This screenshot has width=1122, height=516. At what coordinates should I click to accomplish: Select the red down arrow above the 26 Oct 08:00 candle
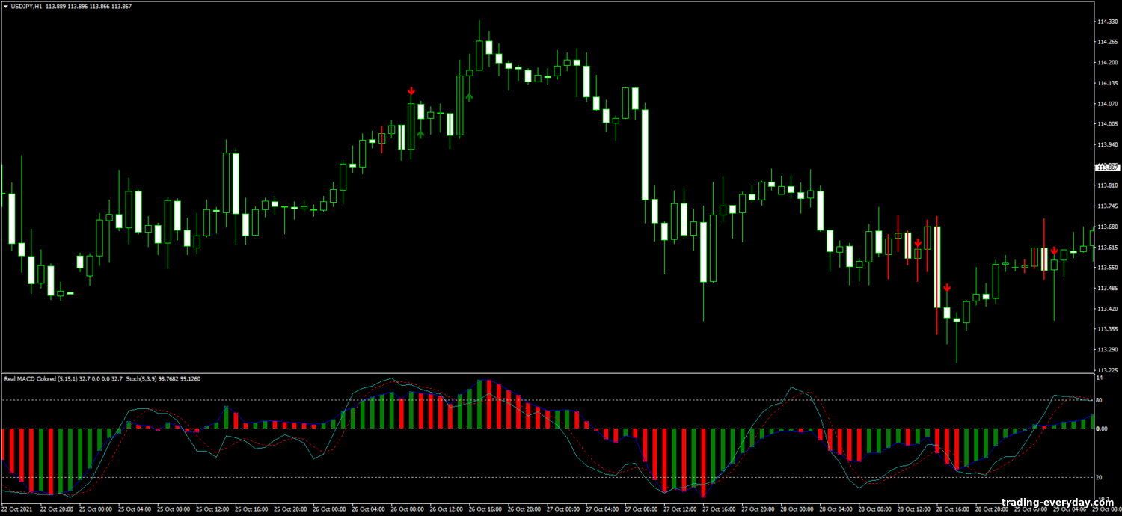tap(411, 92)
